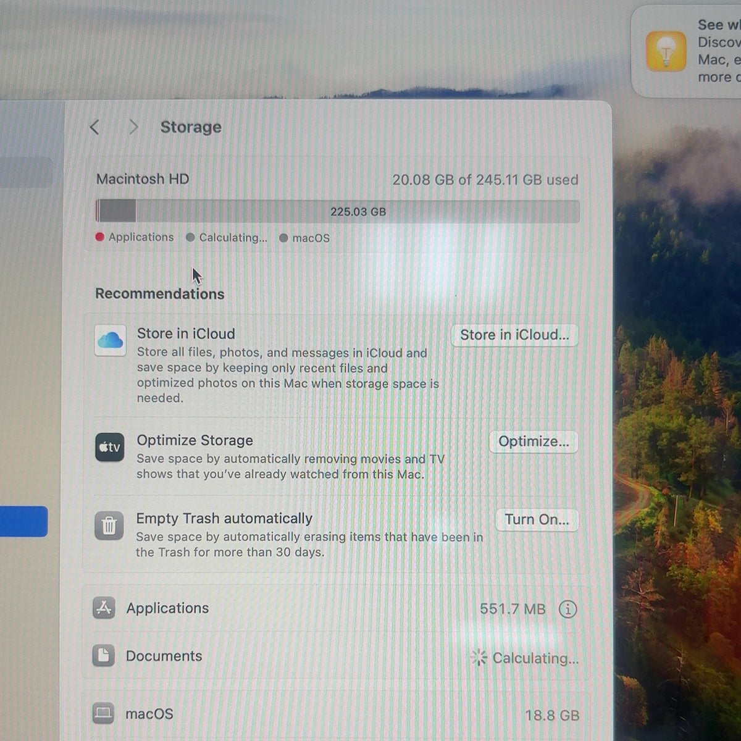Click the Apple TV icon
741x741 pixels.
pos(110,447)
